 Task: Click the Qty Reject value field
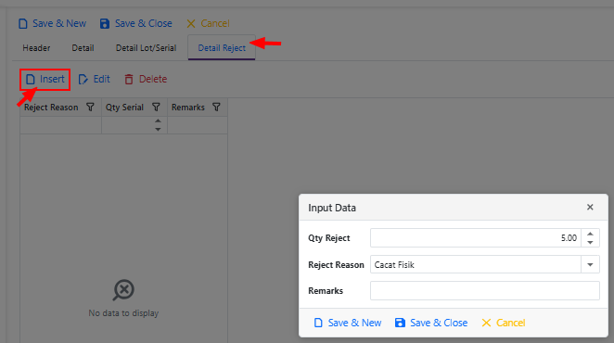tap(476, 238)
